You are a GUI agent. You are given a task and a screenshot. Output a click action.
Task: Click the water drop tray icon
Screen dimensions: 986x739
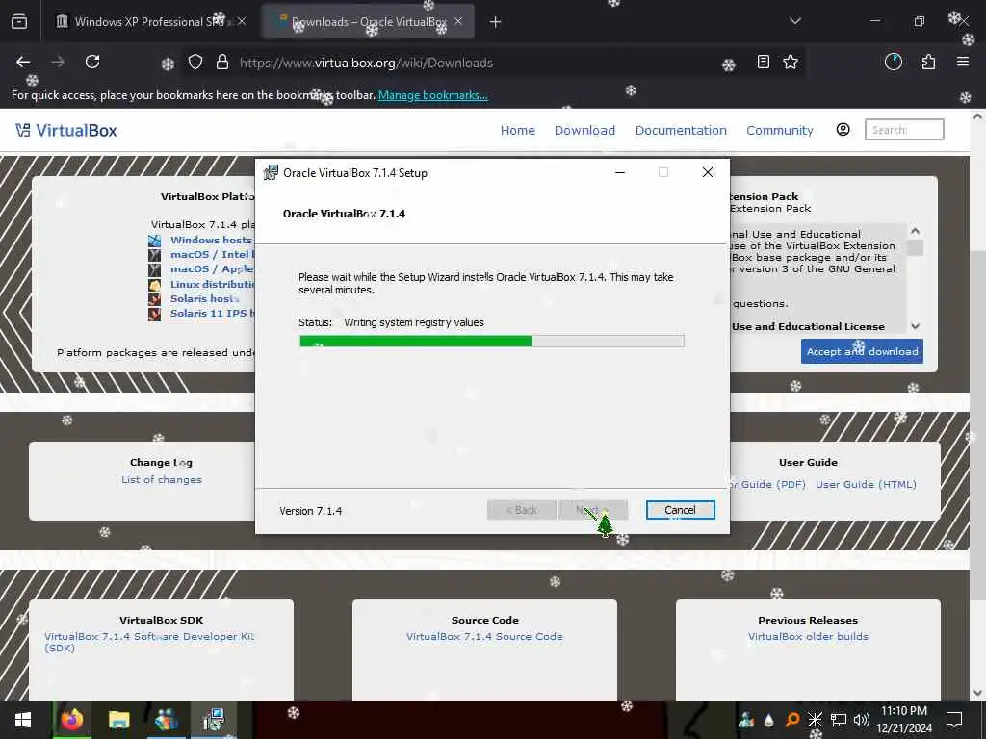769,720
